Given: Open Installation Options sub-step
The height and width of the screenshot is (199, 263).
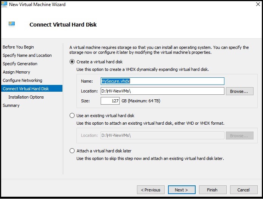Looking at the screenshot, I should [x=26, y=97].
